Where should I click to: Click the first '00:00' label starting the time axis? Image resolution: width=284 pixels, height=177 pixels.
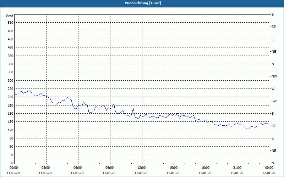point(13,168)
